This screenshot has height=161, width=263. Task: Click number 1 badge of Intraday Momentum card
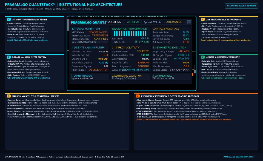9,19
